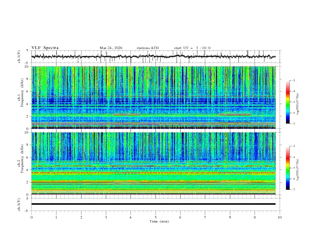Click the ch.2 'Frequency (kHz)' axis label
This screenshot has height=244, width=315.
[x=22, y=159]
